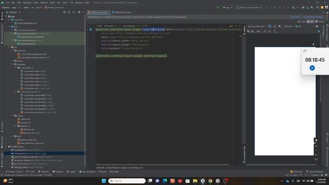Open strings.xml in values folder
This screenshot has width=329, height=185.
24,122
